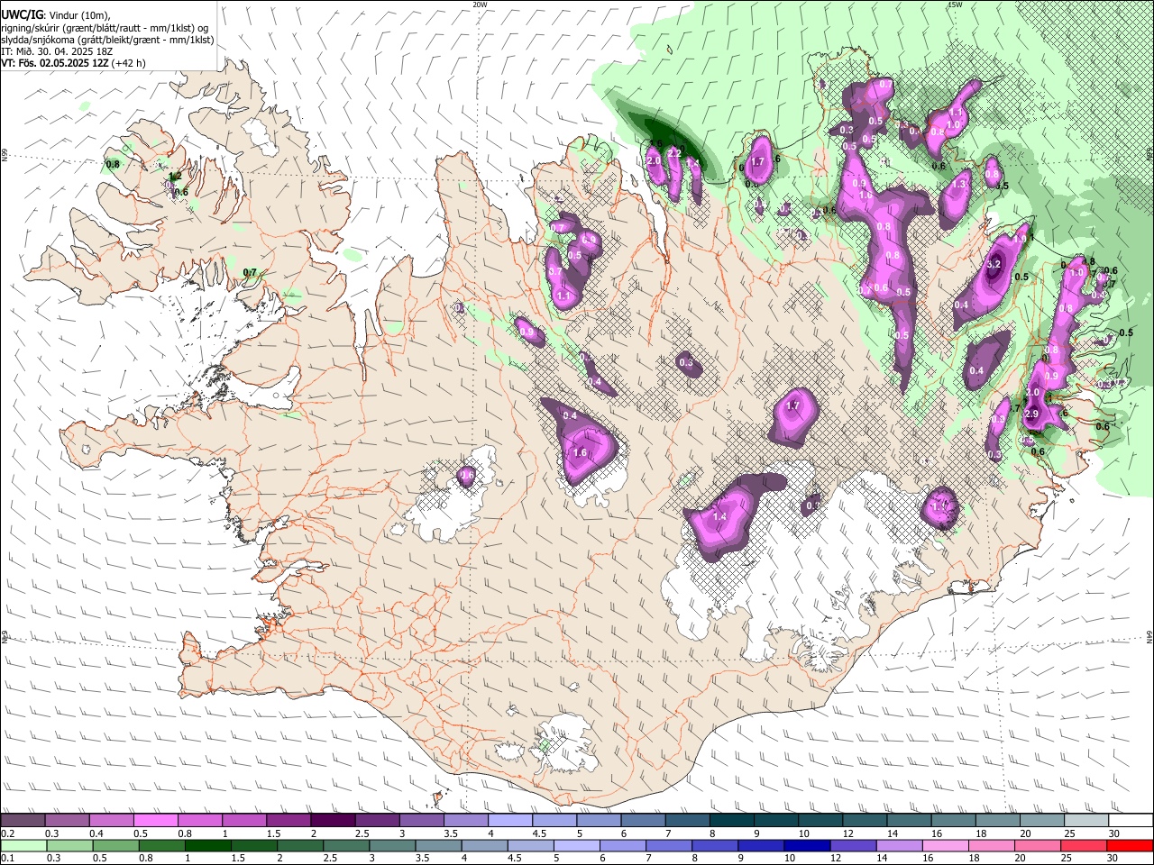Select the medium green 0.5–0.8 lower legend swatch
The image size is (1154, 865).
[x=116, y=845]
